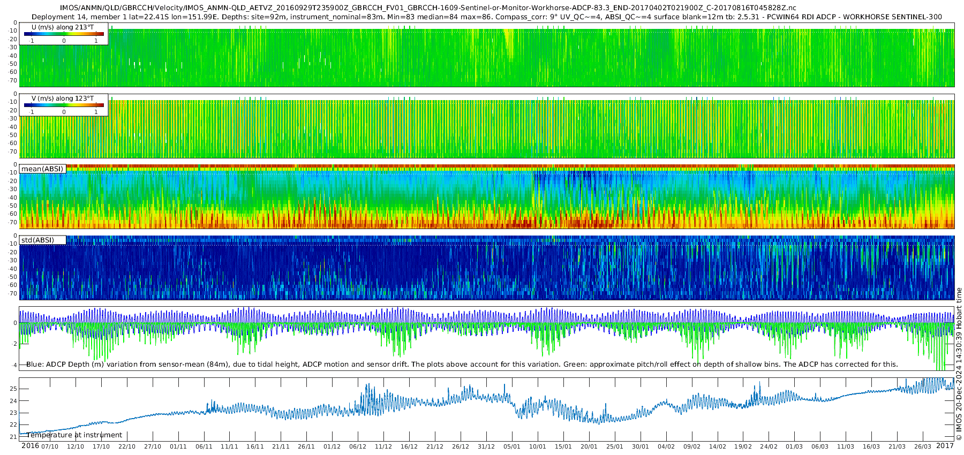Click the 01/11 date tick label

178,446
